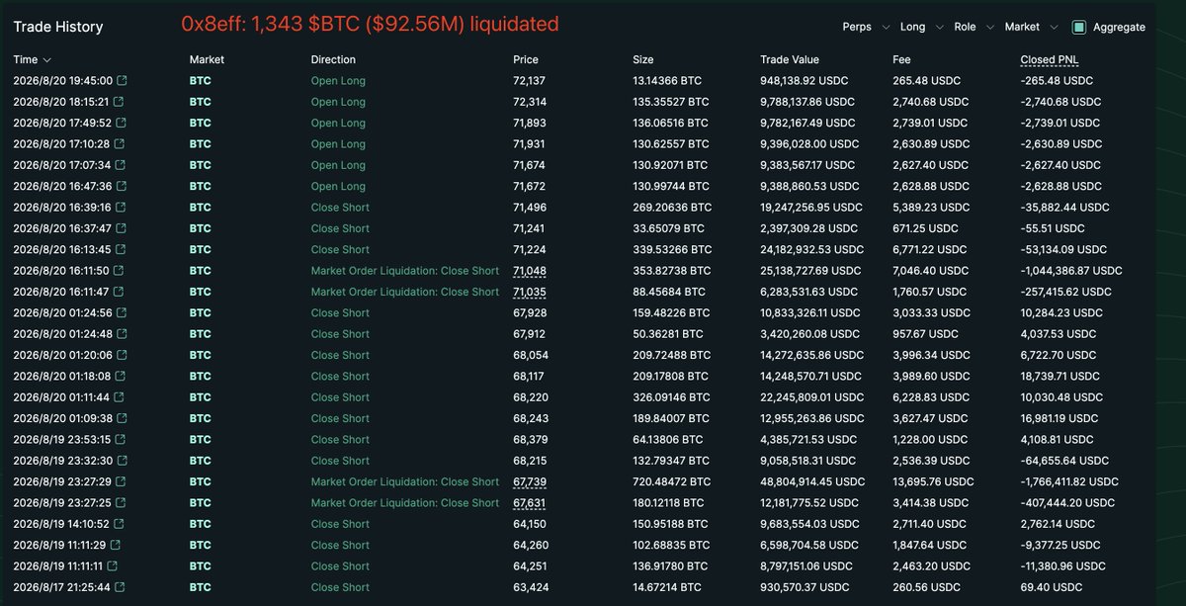Open explorer link beside 16:39:16 timestamp
Screen dimensions: 1186x606
click(x=120, y=208)
